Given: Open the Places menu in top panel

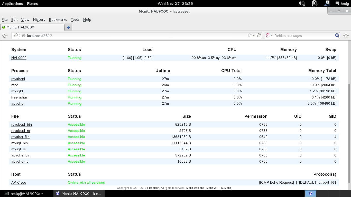Looking at the screenshot, I should [x=32, y=4].
